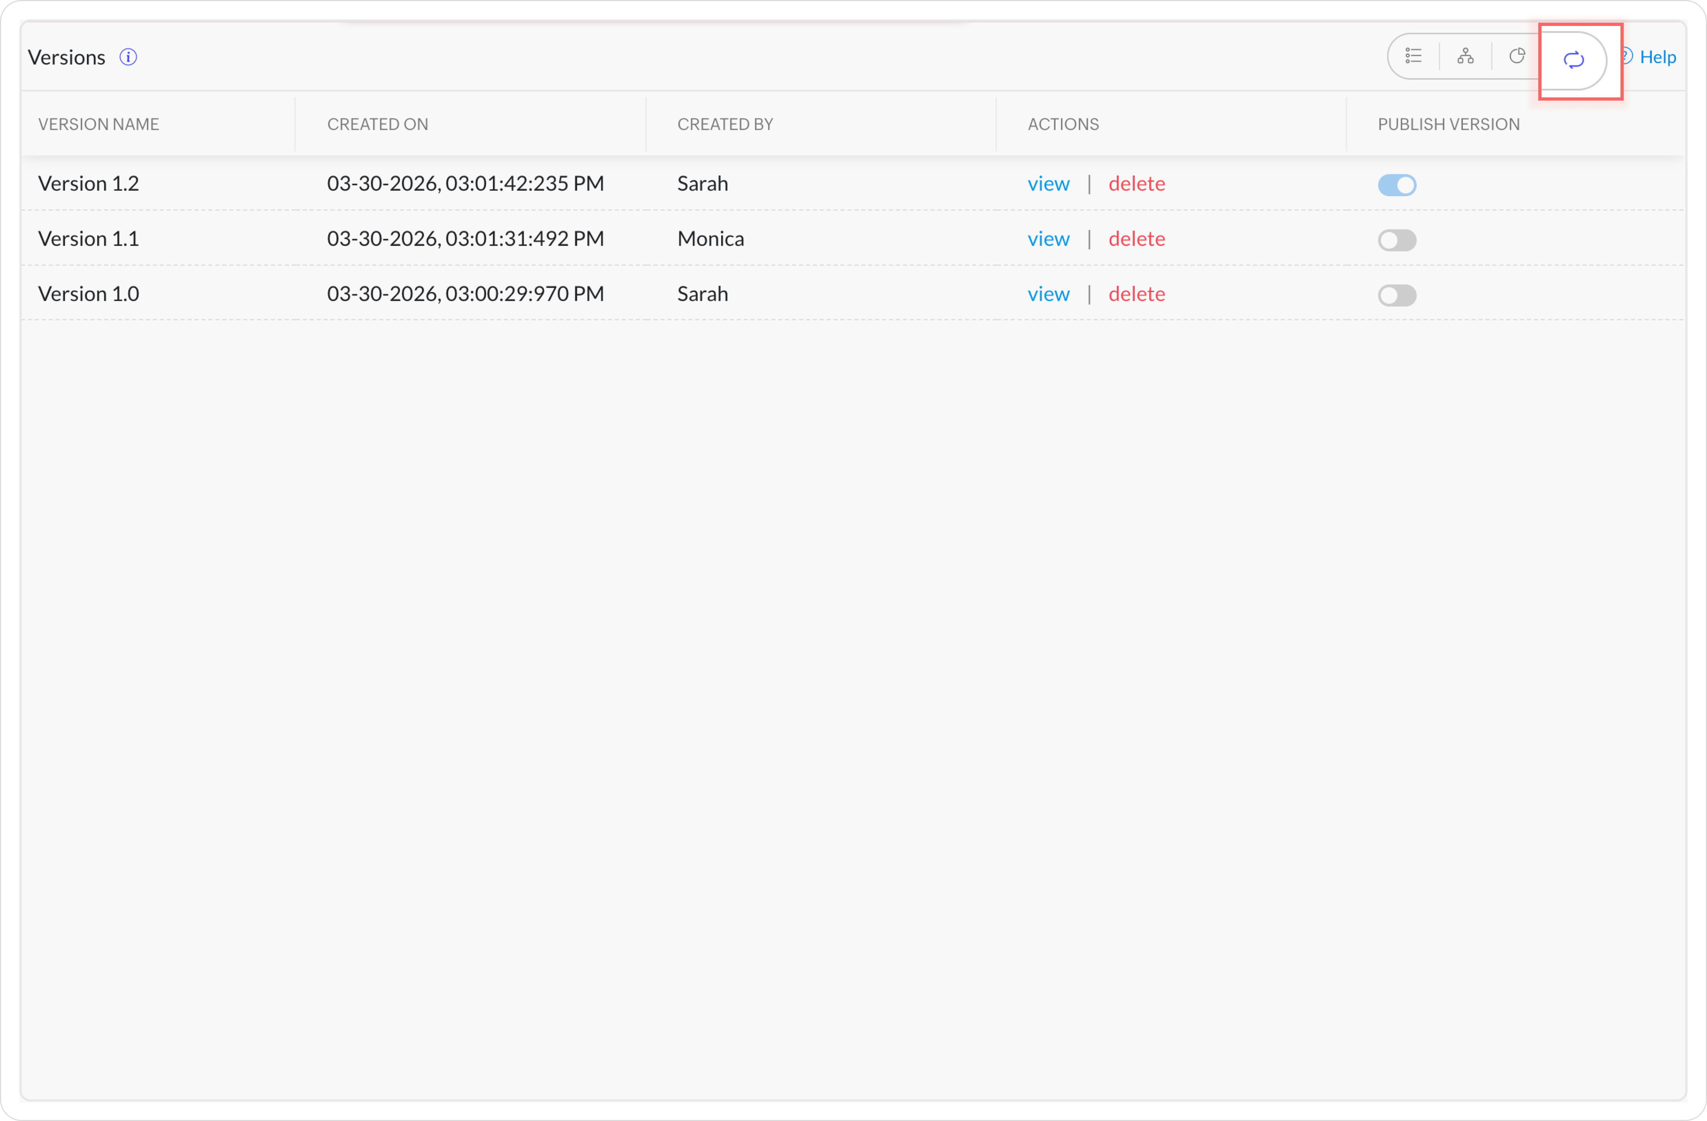
Task: Select the Version 1.1 name cell
Action: [x=89, y=239]
